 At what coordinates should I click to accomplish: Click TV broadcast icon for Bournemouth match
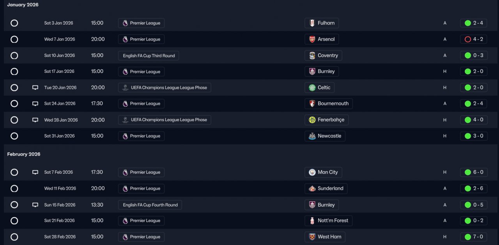click(35, 104)
